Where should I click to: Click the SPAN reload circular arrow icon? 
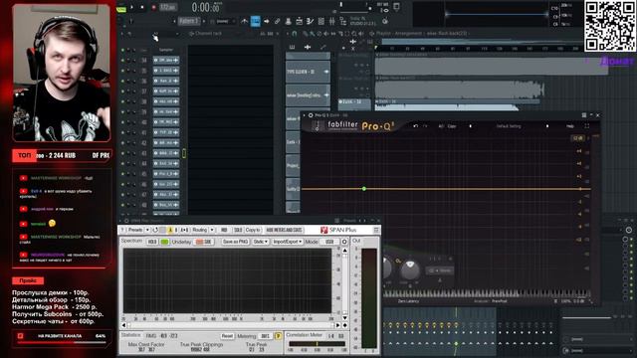(x=155, y=230)
